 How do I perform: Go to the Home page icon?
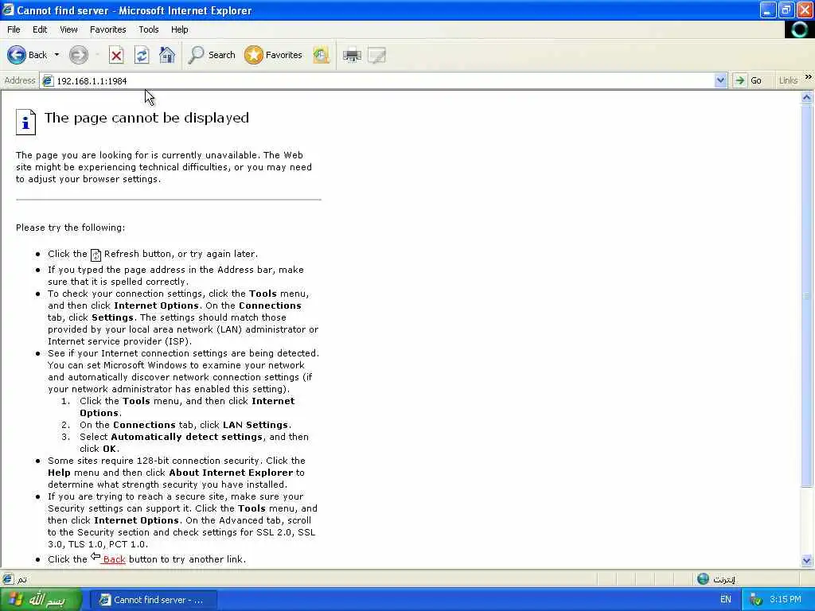click(167, 55)
